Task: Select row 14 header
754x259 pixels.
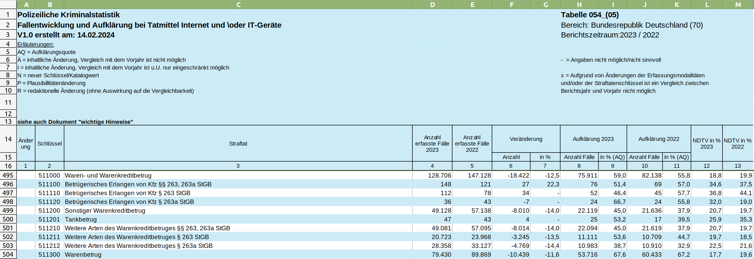Action: 8,139
